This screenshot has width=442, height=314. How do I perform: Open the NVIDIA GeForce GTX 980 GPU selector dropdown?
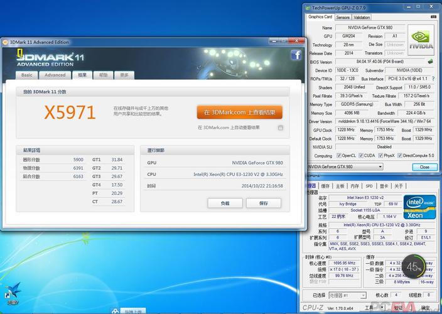coord(345,167)
